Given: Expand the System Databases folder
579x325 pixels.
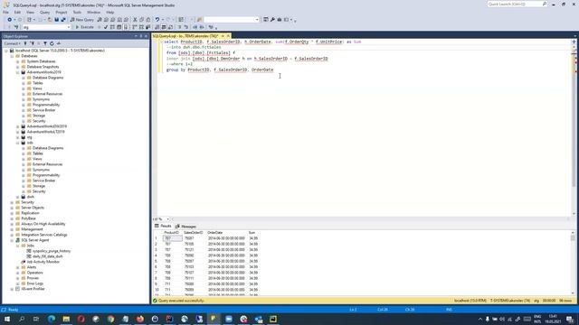Looking at the screenshot, I should pyautogui.click(x=18, y=61).
